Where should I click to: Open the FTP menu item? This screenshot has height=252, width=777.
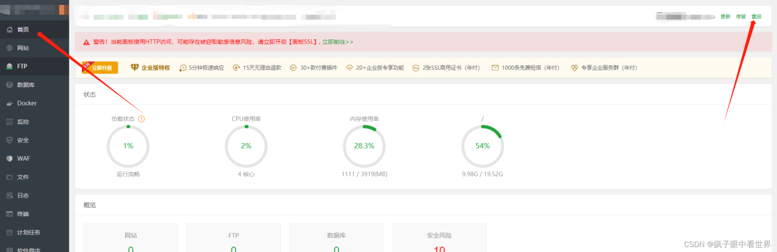(x=35, y=66)
